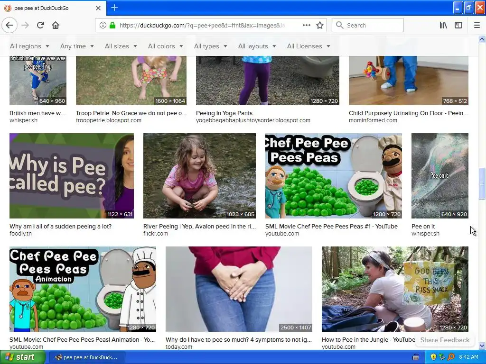This screenshot has height=364, width=486.
Task: Expand the All Licenses filter
Action: (308, 46)
